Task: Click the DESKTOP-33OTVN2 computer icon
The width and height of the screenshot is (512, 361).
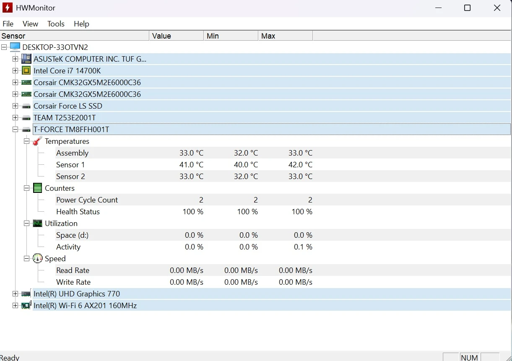Action: point(15,47)
